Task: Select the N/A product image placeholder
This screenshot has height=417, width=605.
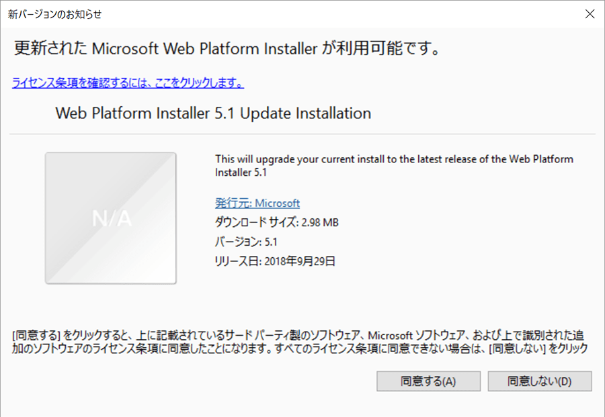Action: (x=111, y=218)
